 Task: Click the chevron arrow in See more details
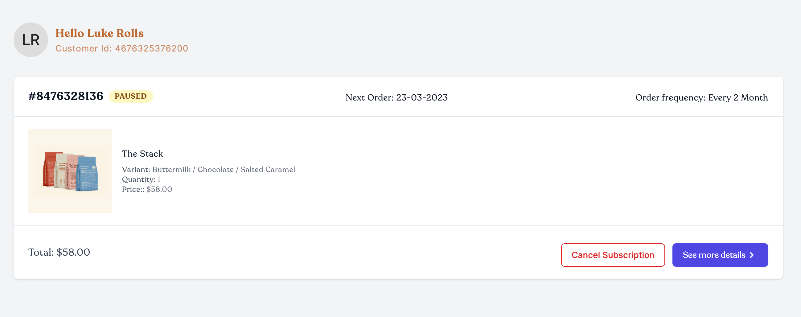coord(752,255)
